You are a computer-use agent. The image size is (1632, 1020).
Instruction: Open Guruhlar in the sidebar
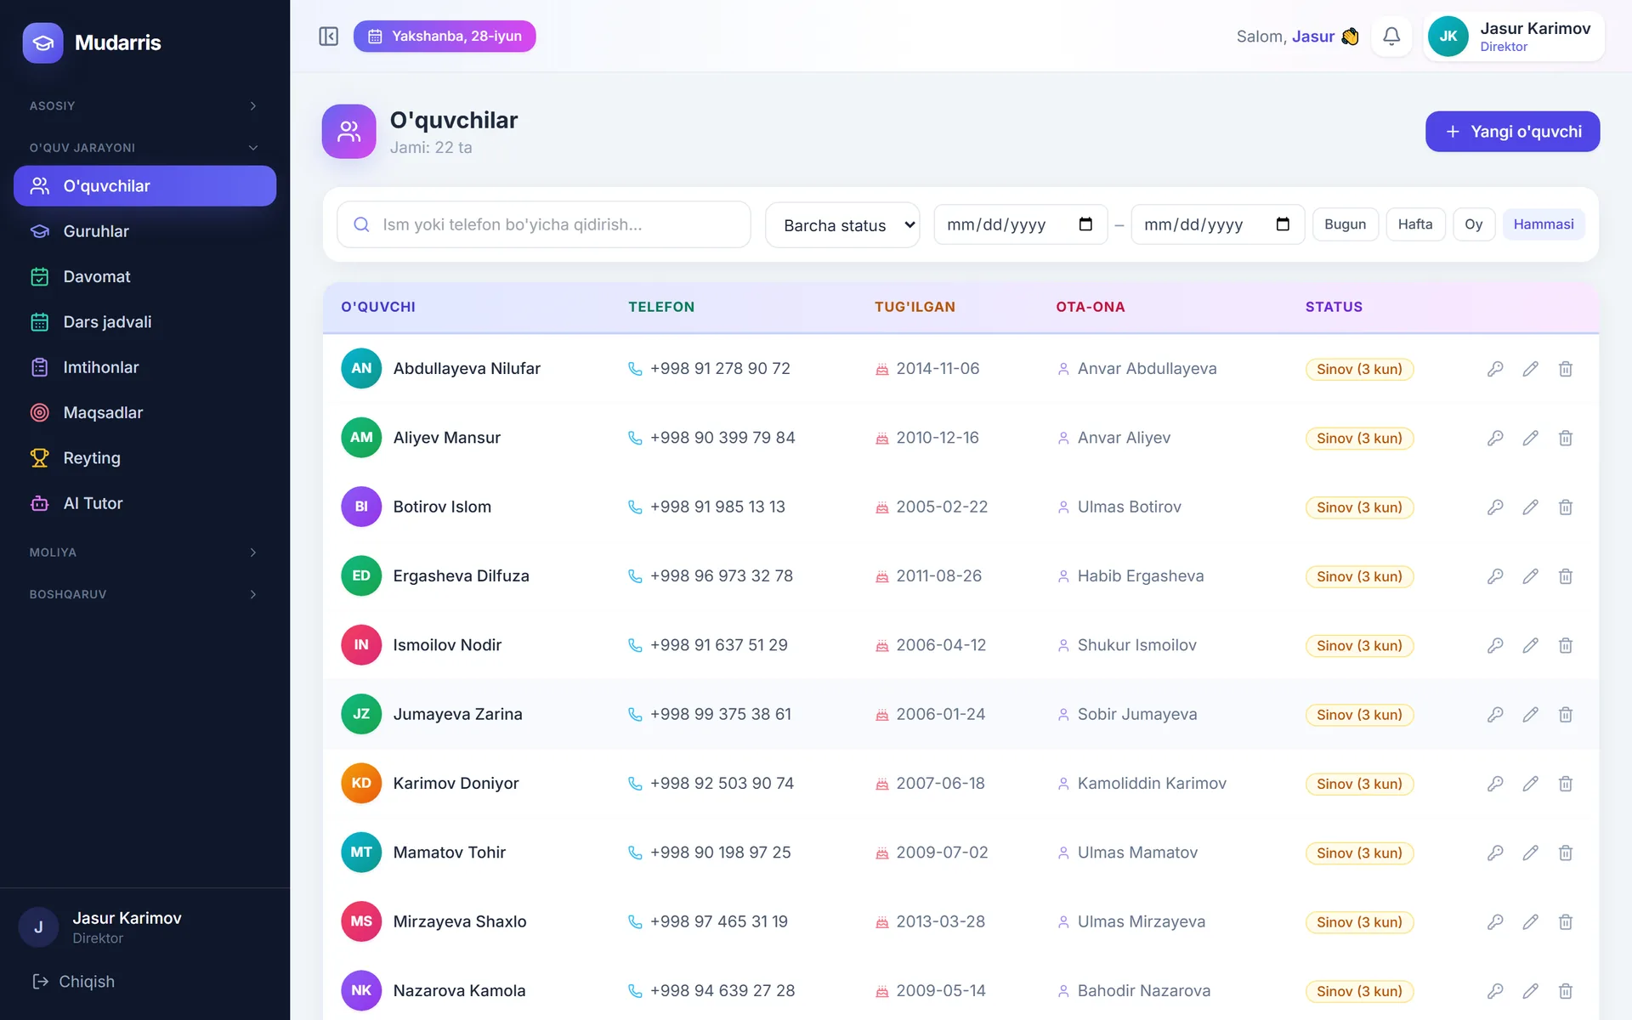[144, 231]
